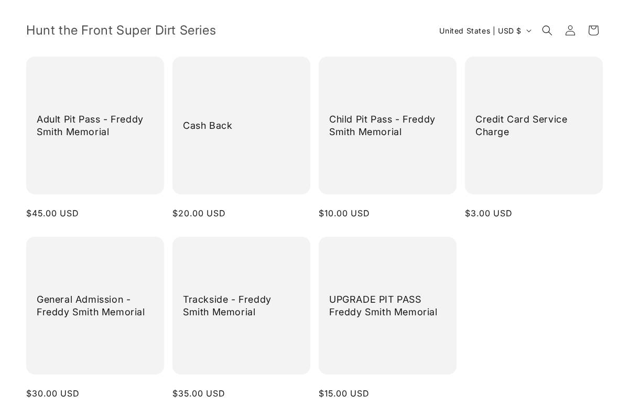Click the $15.00 USD price under UPGRADE PIT PASS

click(x=343, y=393)
